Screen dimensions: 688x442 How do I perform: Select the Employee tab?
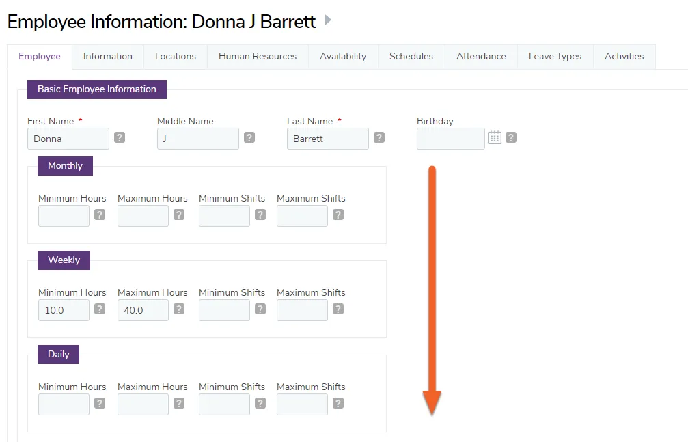coord(40,57)
